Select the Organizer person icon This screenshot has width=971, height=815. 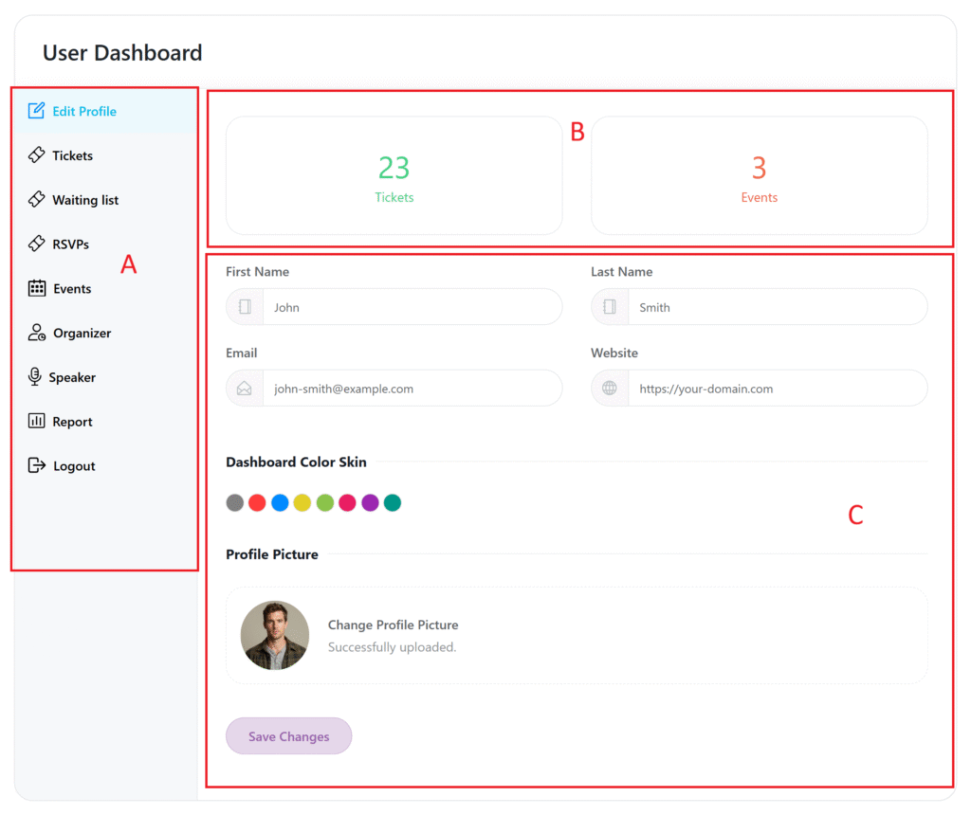[35, 333]
